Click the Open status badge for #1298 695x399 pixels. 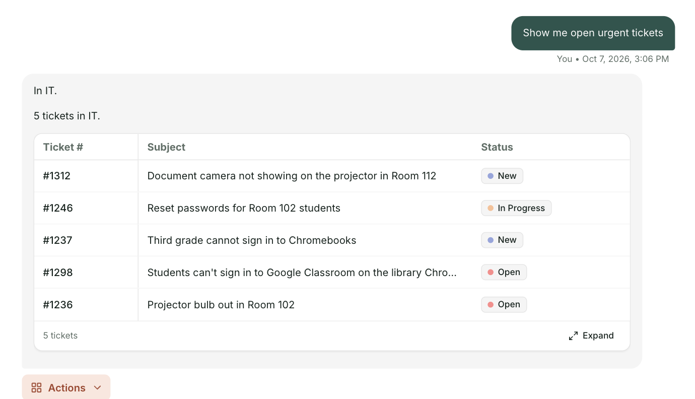pos(504,272)
